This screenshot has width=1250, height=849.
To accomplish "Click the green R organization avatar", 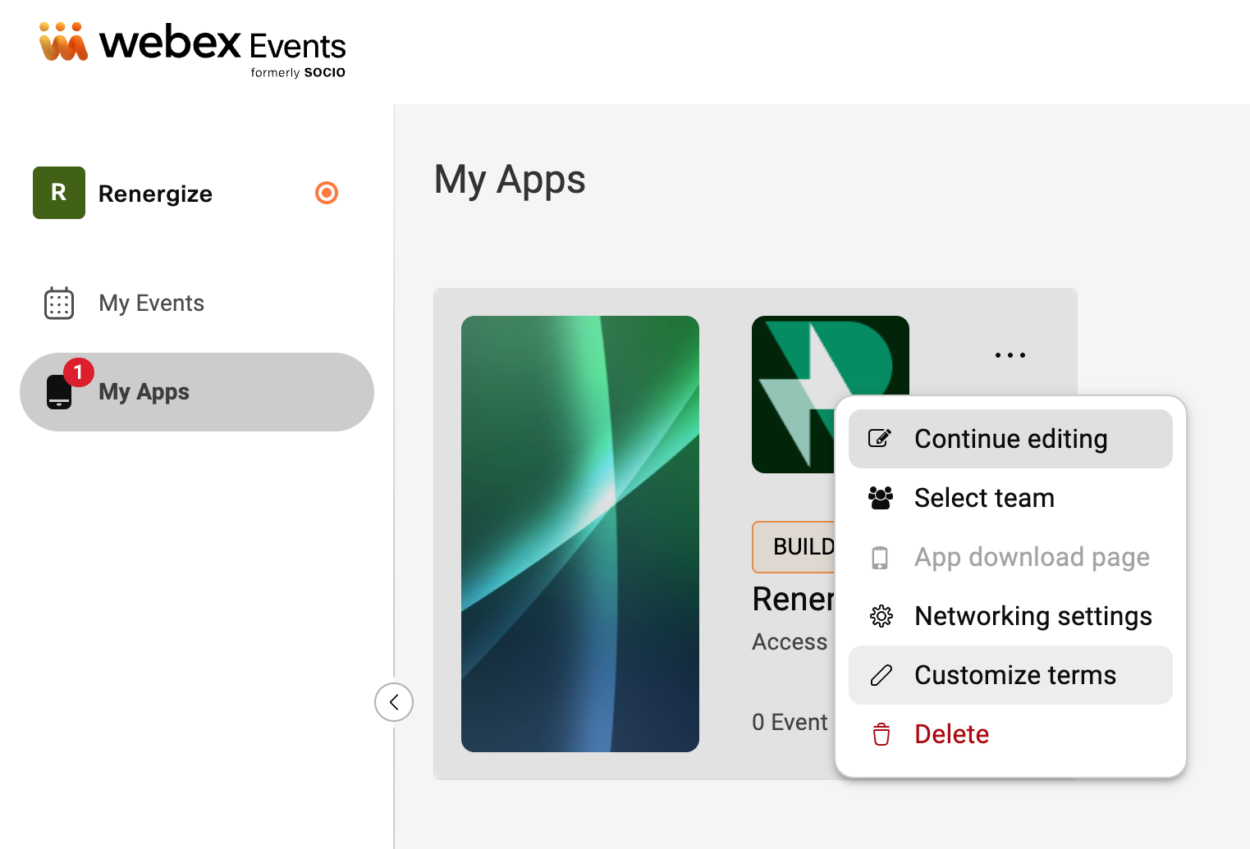I will [59, 193].
